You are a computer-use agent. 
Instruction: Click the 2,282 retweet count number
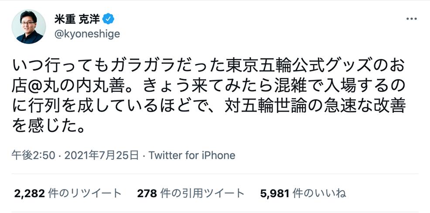tap(28, 193)
